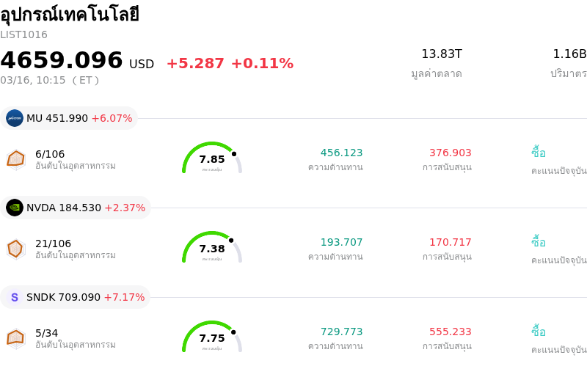Click SNDK resistance value 729.773
This screenshot has height=366, width=587.
(x=341, y=332)
